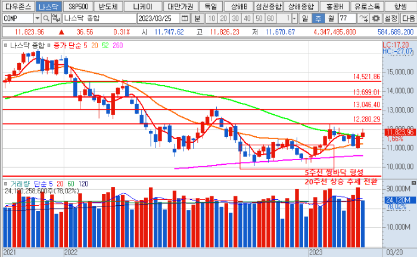This screenshot has height=257, width=417.
Task: Choose the 30 minute interval button
Action: [x=235, y=18]
